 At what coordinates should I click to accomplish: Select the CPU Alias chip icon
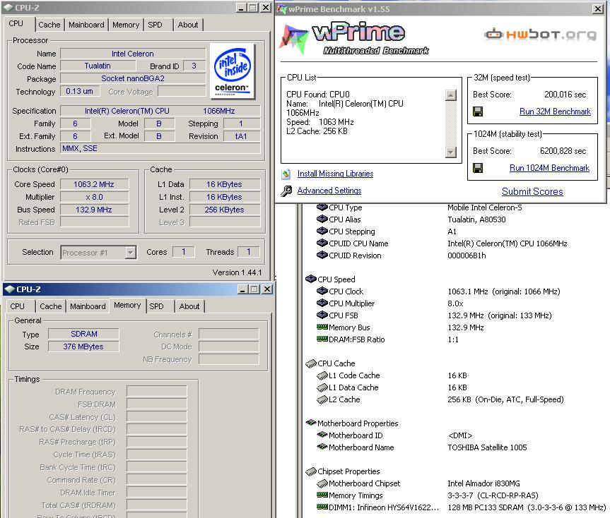click(x=322, y=219)
